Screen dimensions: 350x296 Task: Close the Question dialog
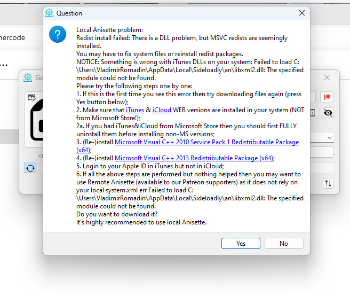click(302, 13)
